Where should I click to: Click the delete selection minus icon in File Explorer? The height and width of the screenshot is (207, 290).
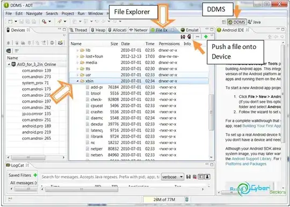pyautogui.click(x=197, y=37)
